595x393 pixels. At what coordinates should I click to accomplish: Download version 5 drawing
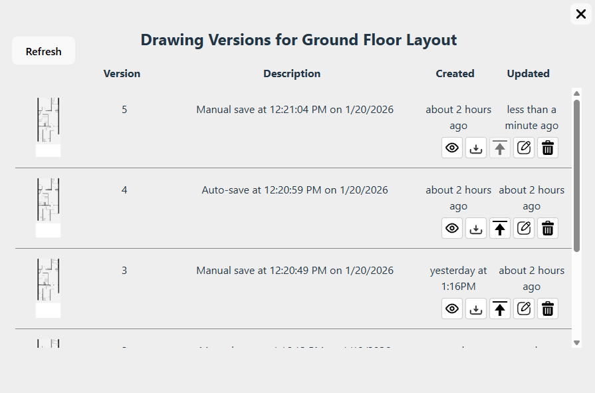click(476, 148)
